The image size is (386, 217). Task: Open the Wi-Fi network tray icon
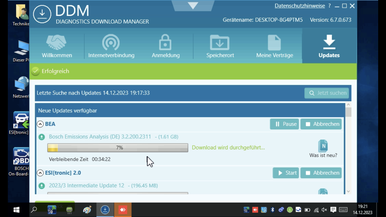coord(316,210)
